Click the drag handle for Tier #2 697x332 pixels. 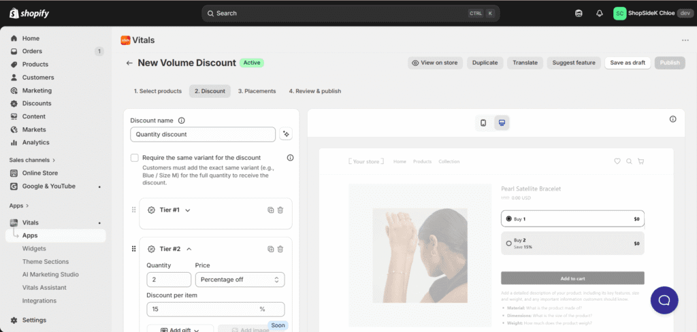pos(134,249)
